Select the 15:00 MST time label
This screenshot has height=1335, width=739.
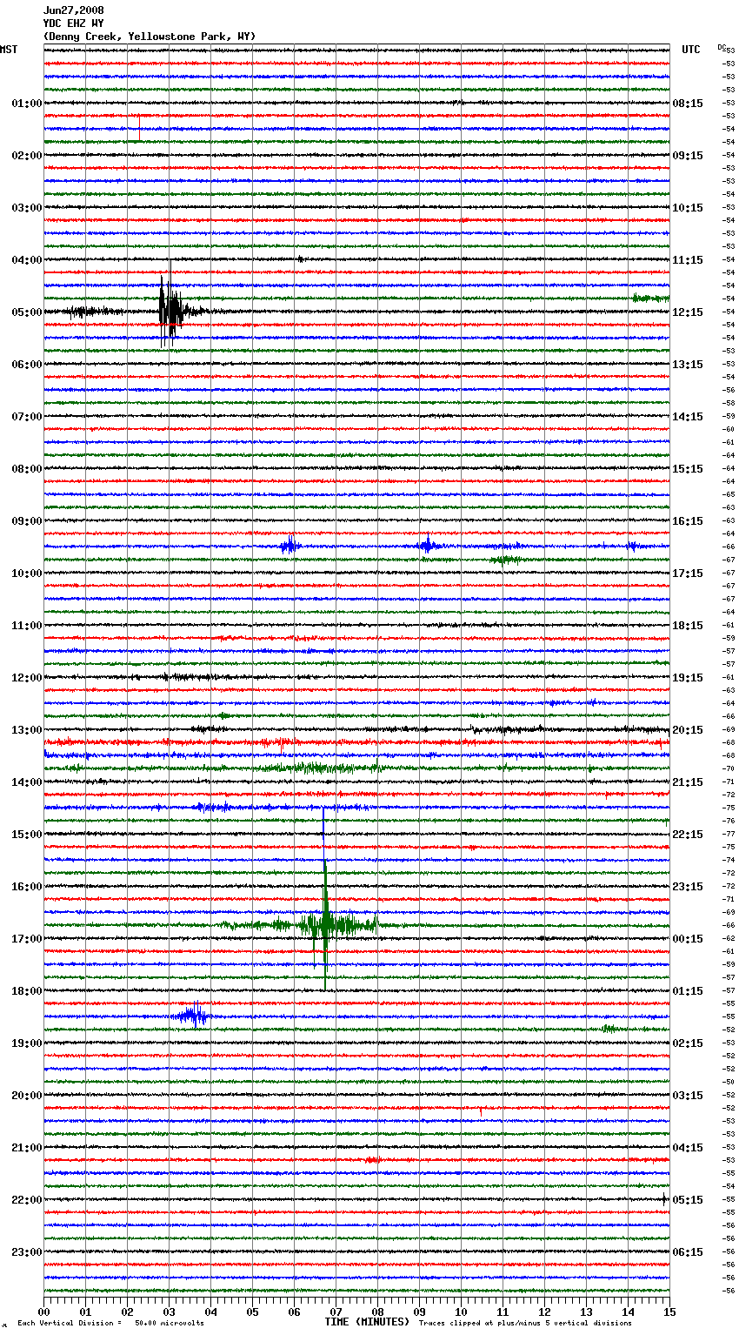click(x=27, y=835)
